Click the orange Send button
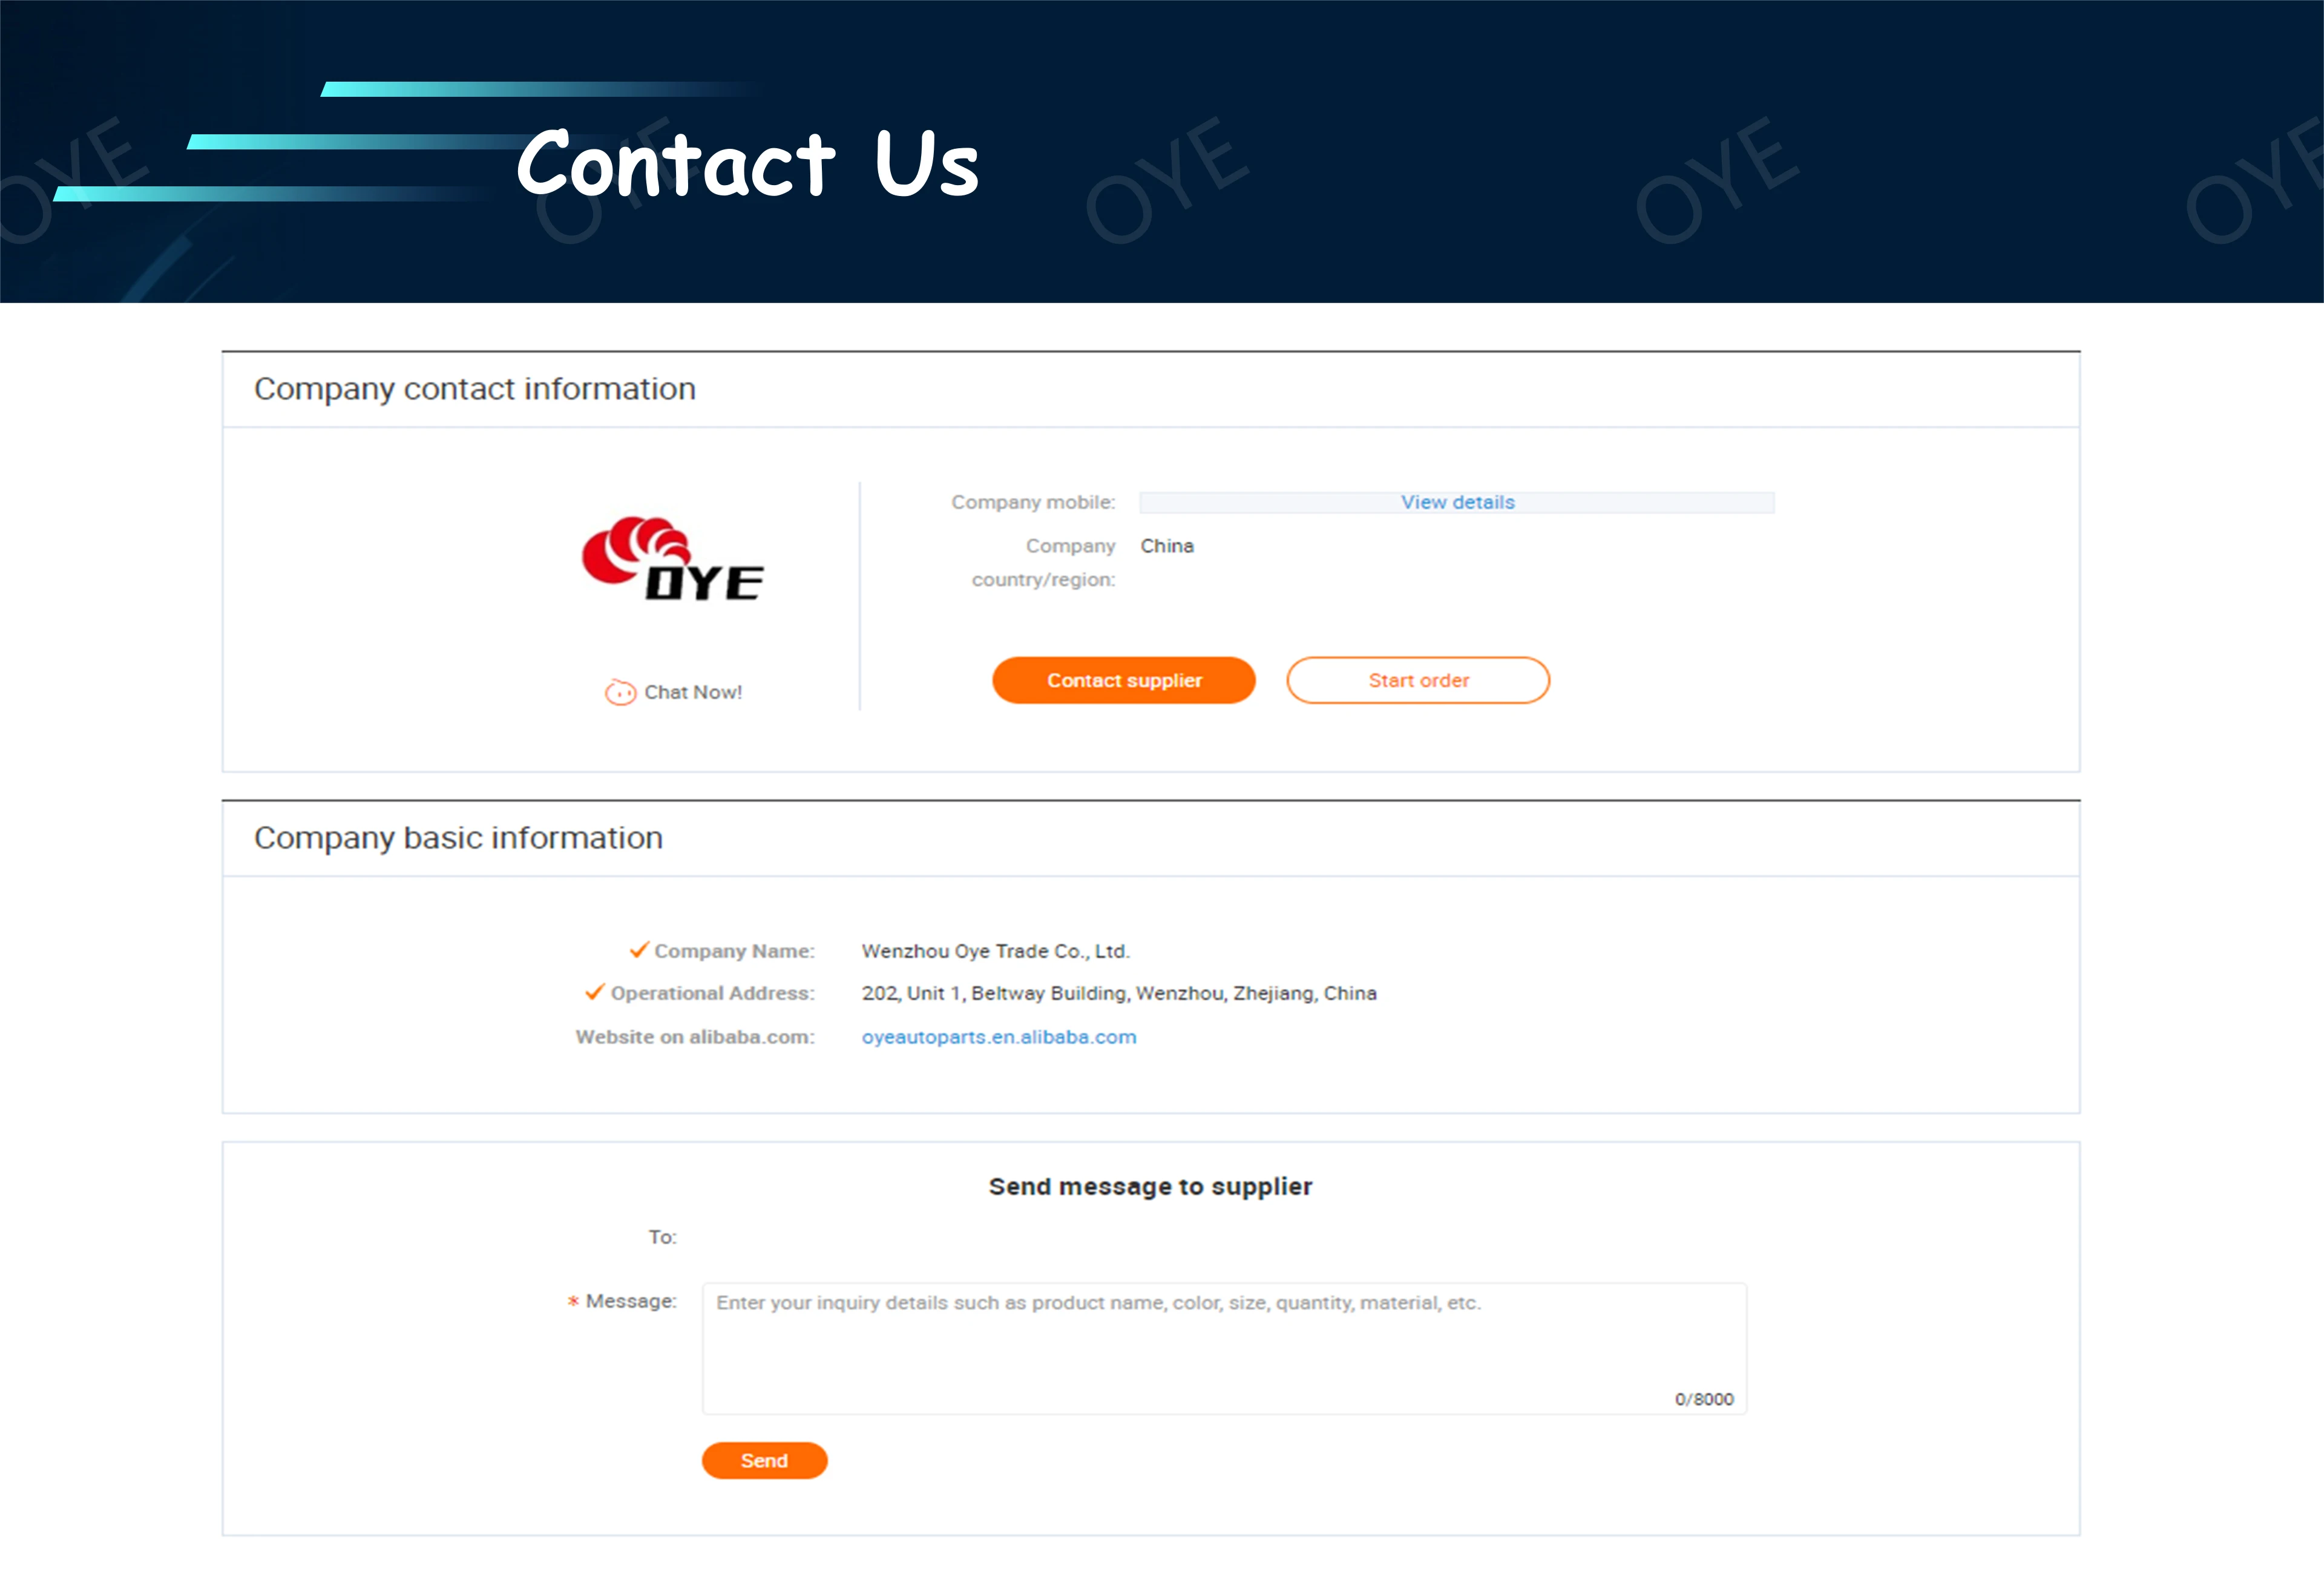The width and height of the screenshot is (2324, 1579). 764,1460
